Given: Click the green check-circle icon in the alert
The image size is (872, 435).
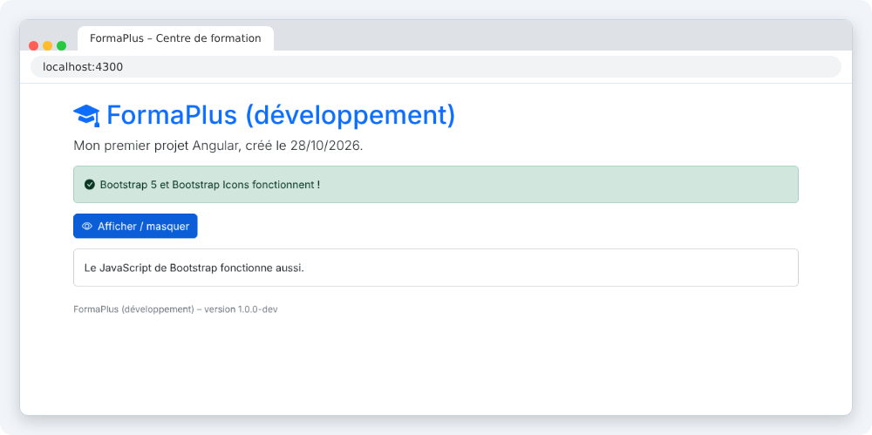Looking at the screenshot, I should click(x=90, y=184).
